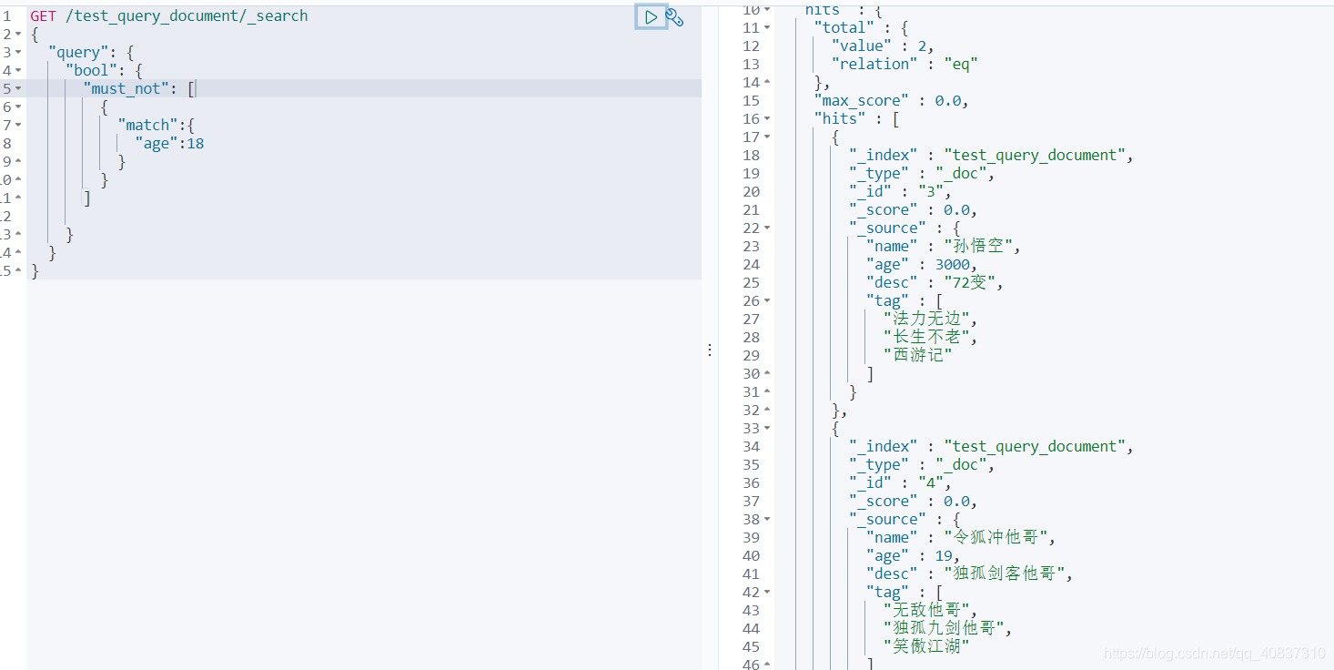Click the "must_not" key in the editor
Viewport: 1334px width, 670px height.
pos(126,88)
